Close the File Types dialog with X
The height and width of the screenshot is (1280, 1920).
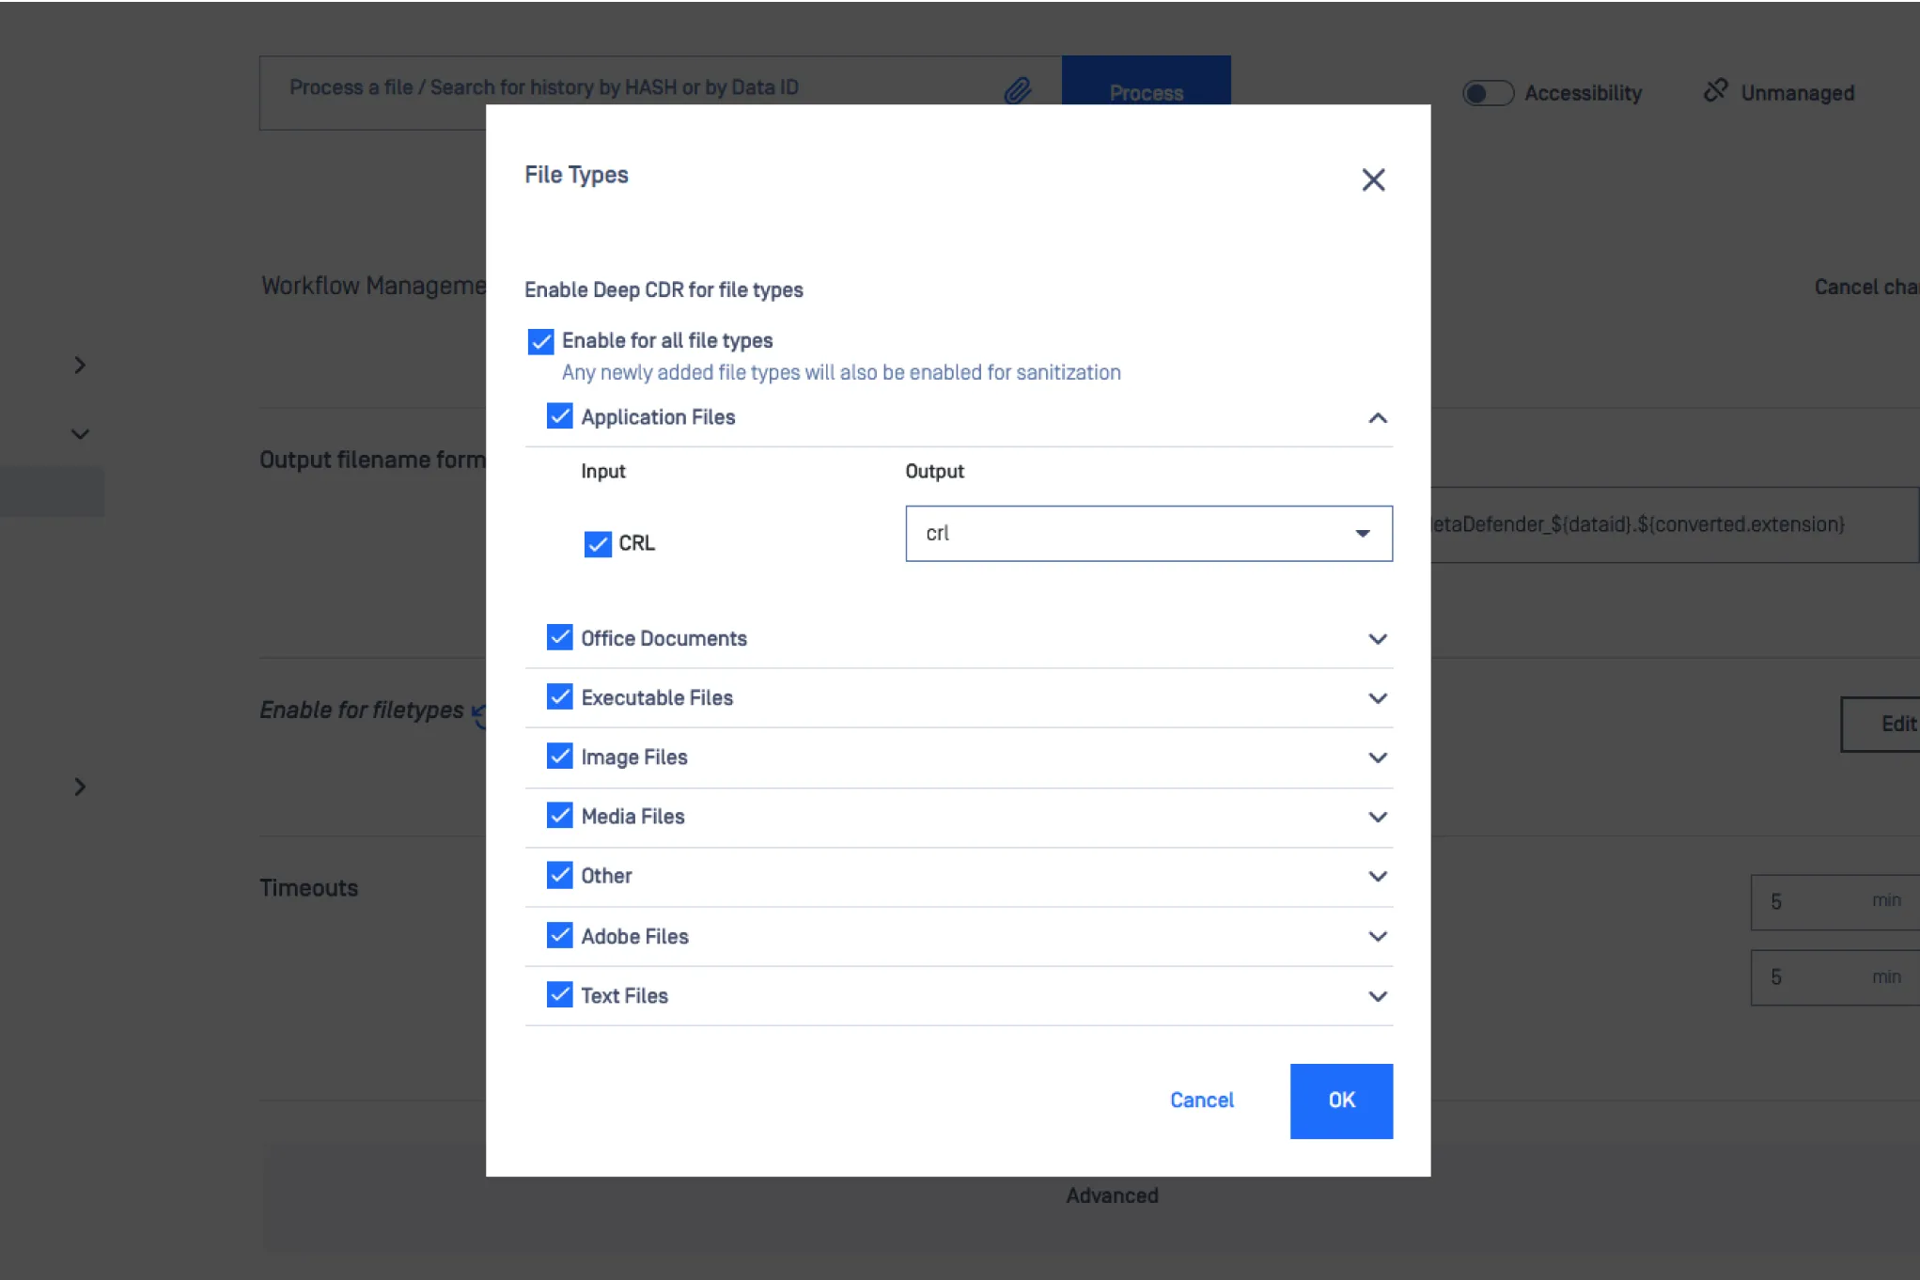click(x=1373, y=180)
